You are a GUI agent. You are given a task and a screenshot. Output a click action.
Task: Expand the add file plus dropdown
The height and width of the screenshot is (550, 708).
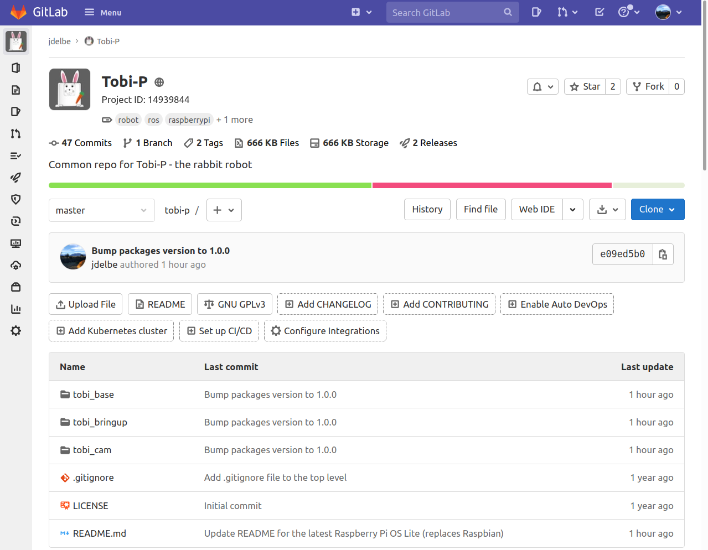pyautogui.click(x=224, y=210)
